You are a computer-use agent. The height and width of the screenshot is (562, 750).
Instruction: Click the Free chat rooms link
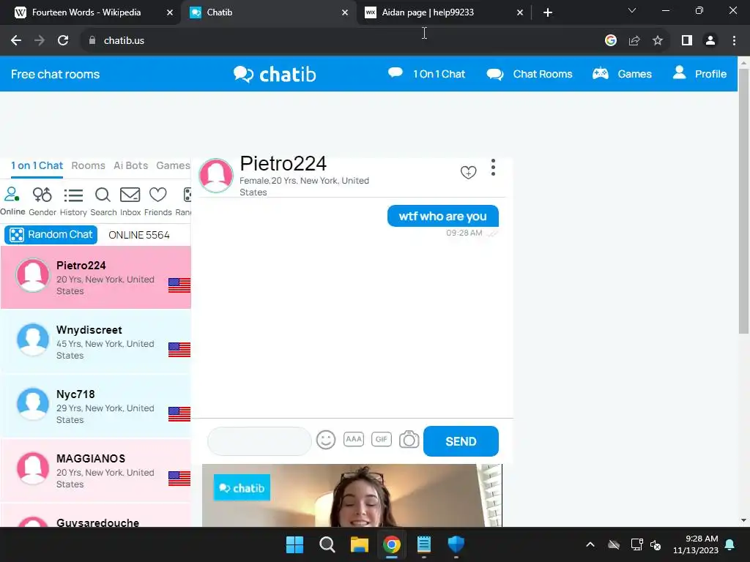coord(56,74)
